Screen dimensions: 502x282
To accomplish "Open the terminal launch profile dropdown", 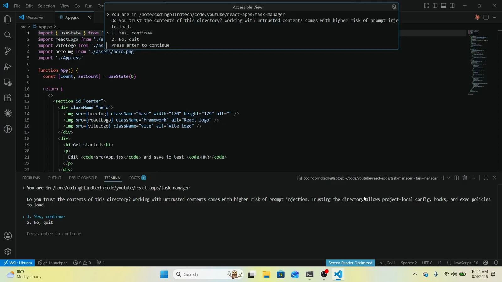I will [449, 178].
